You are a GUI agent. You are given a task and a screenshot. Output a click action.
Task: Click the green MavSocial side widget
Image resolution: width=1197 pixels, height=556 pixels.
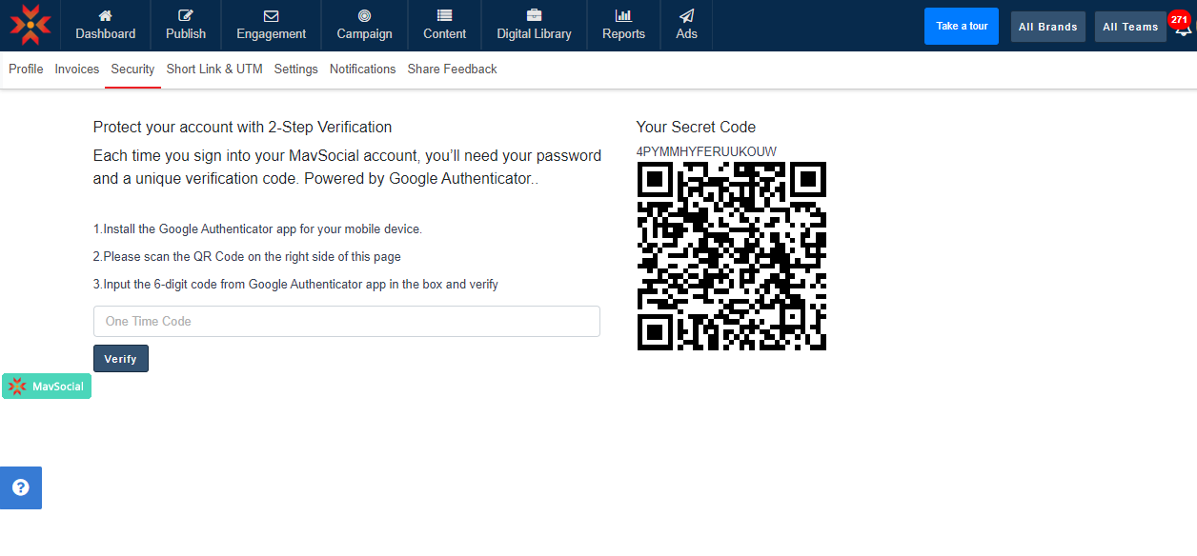47,387
